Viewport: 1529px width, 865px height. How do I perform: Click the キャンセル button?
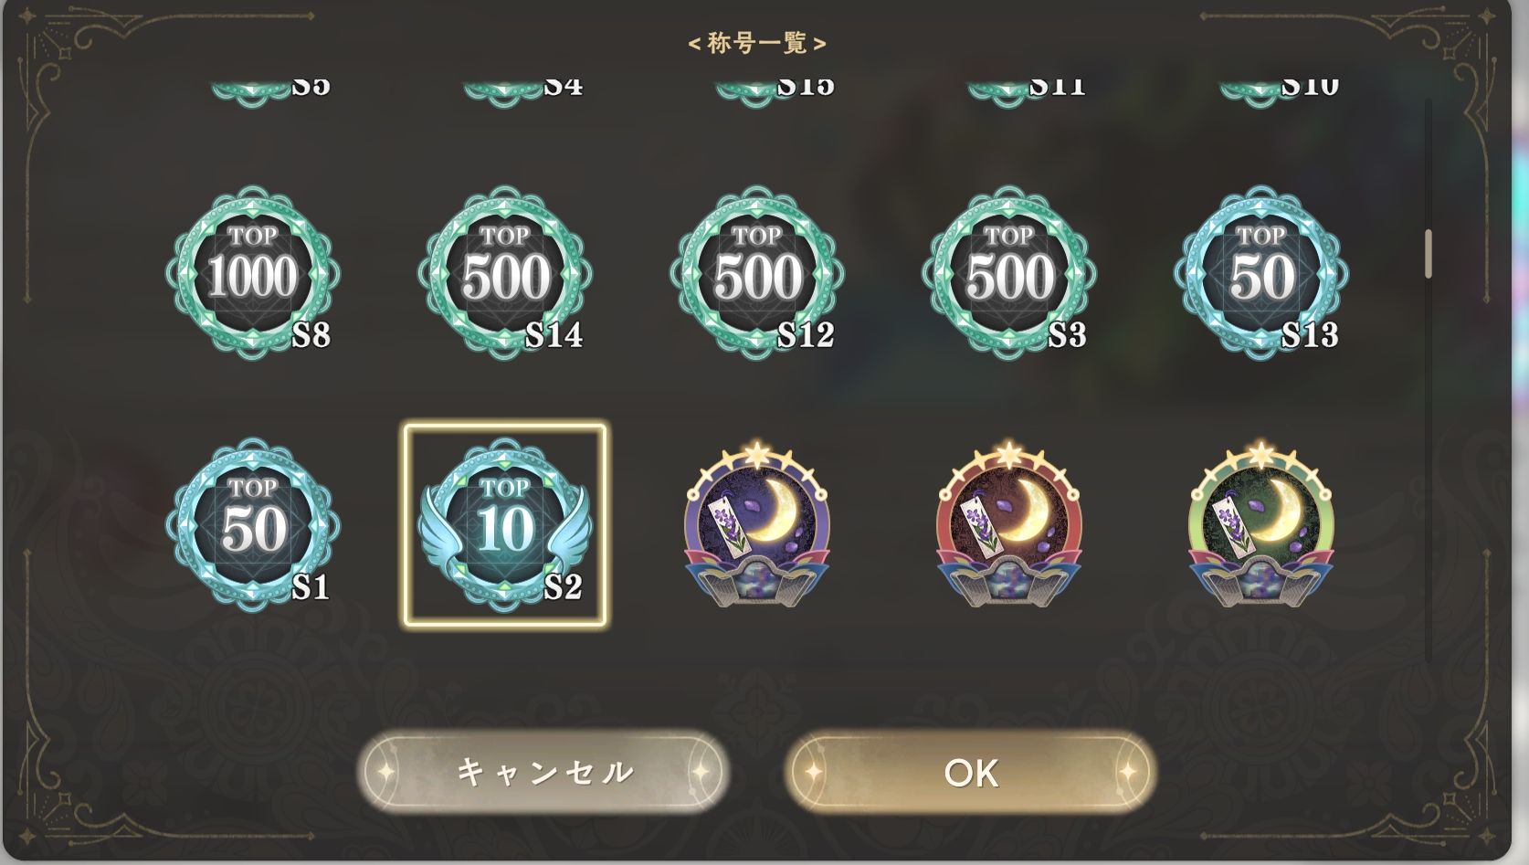(x=543, y=772)
